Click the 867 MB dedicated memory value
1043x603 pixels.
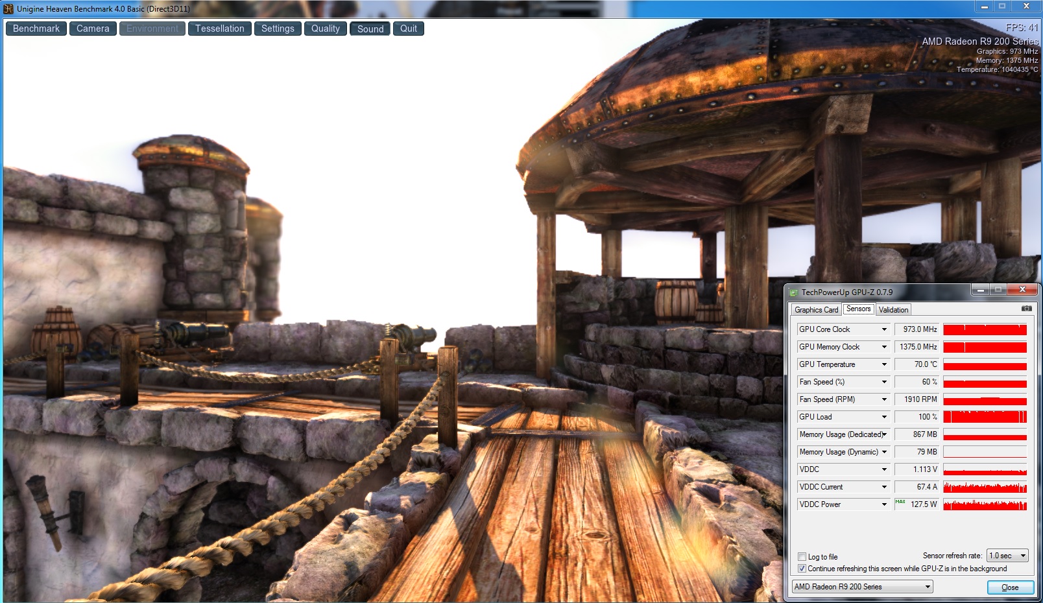(917, 434)
